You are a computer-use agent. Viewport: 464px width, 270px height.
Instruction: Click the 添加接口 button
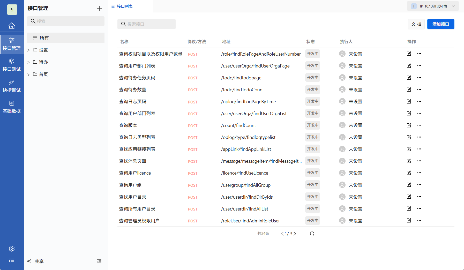pyautogui.click(x=440, y=24)
